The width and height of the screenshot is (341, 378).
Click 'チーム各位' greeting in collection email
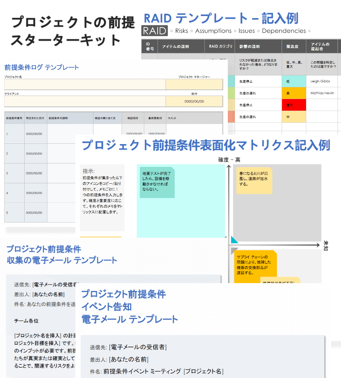click(x=27, y=321)
